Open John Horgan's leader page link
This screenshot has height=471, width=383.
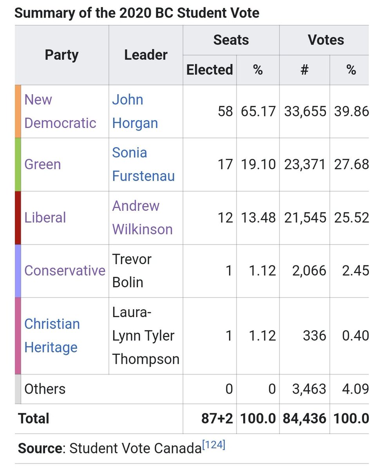(135, 111)
